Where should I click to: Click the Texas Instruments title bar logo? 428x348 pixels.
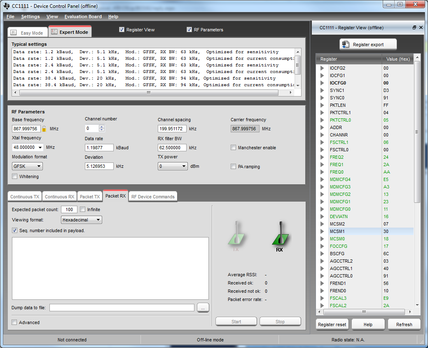(x=7, y=6)
